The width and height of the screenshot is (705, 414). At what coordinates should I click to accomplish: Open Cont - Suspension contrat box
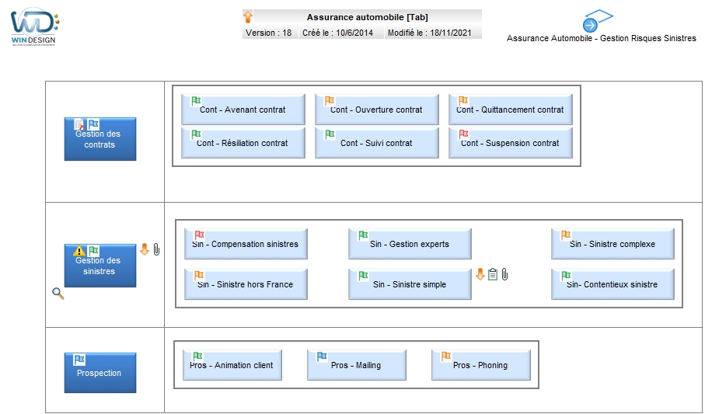(x=511, y=142)
